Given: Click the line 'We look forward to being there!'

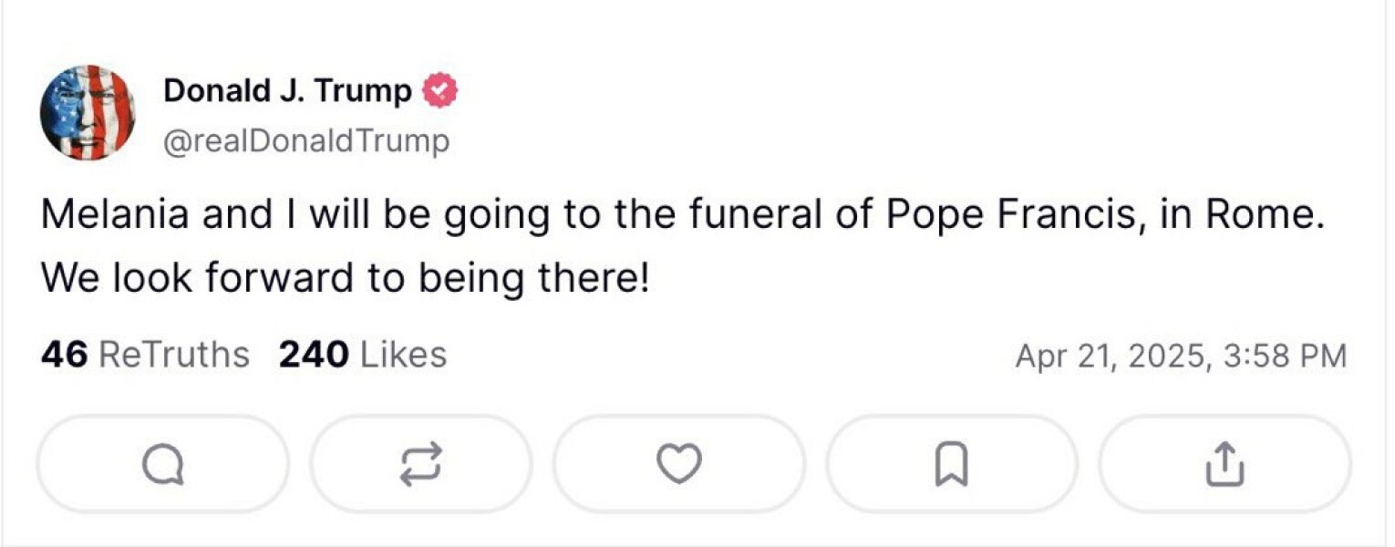Looking at the screenshot, I should 345,278.
